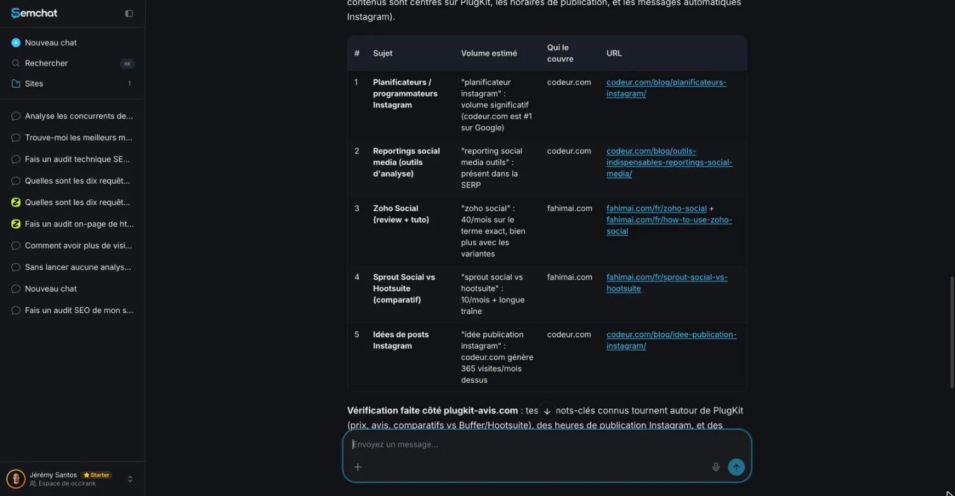This screenshot has width=955, height=496.
Task: Click the 'Volume estimé' column header
Action: 489,53
